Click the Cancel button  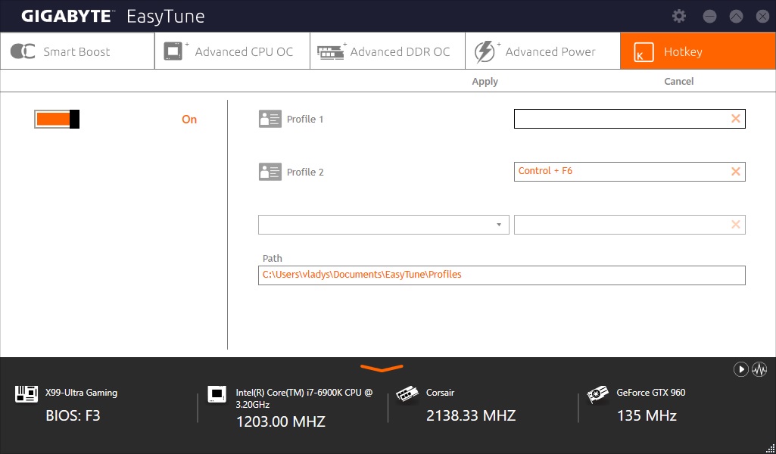click(x=678, y=81)
